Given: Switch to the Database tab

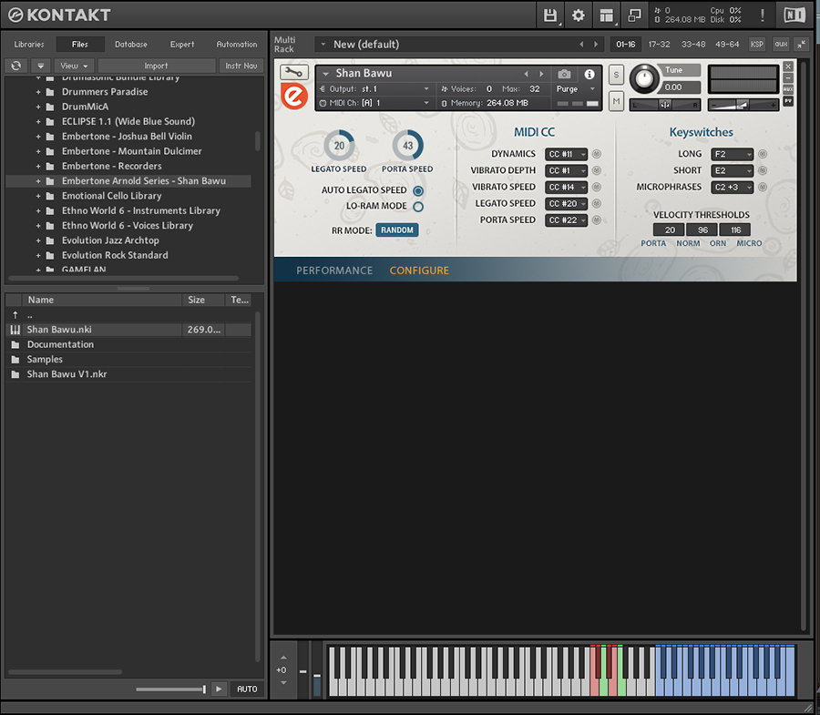Looking at the screenshot, I should tap(130, 45).
